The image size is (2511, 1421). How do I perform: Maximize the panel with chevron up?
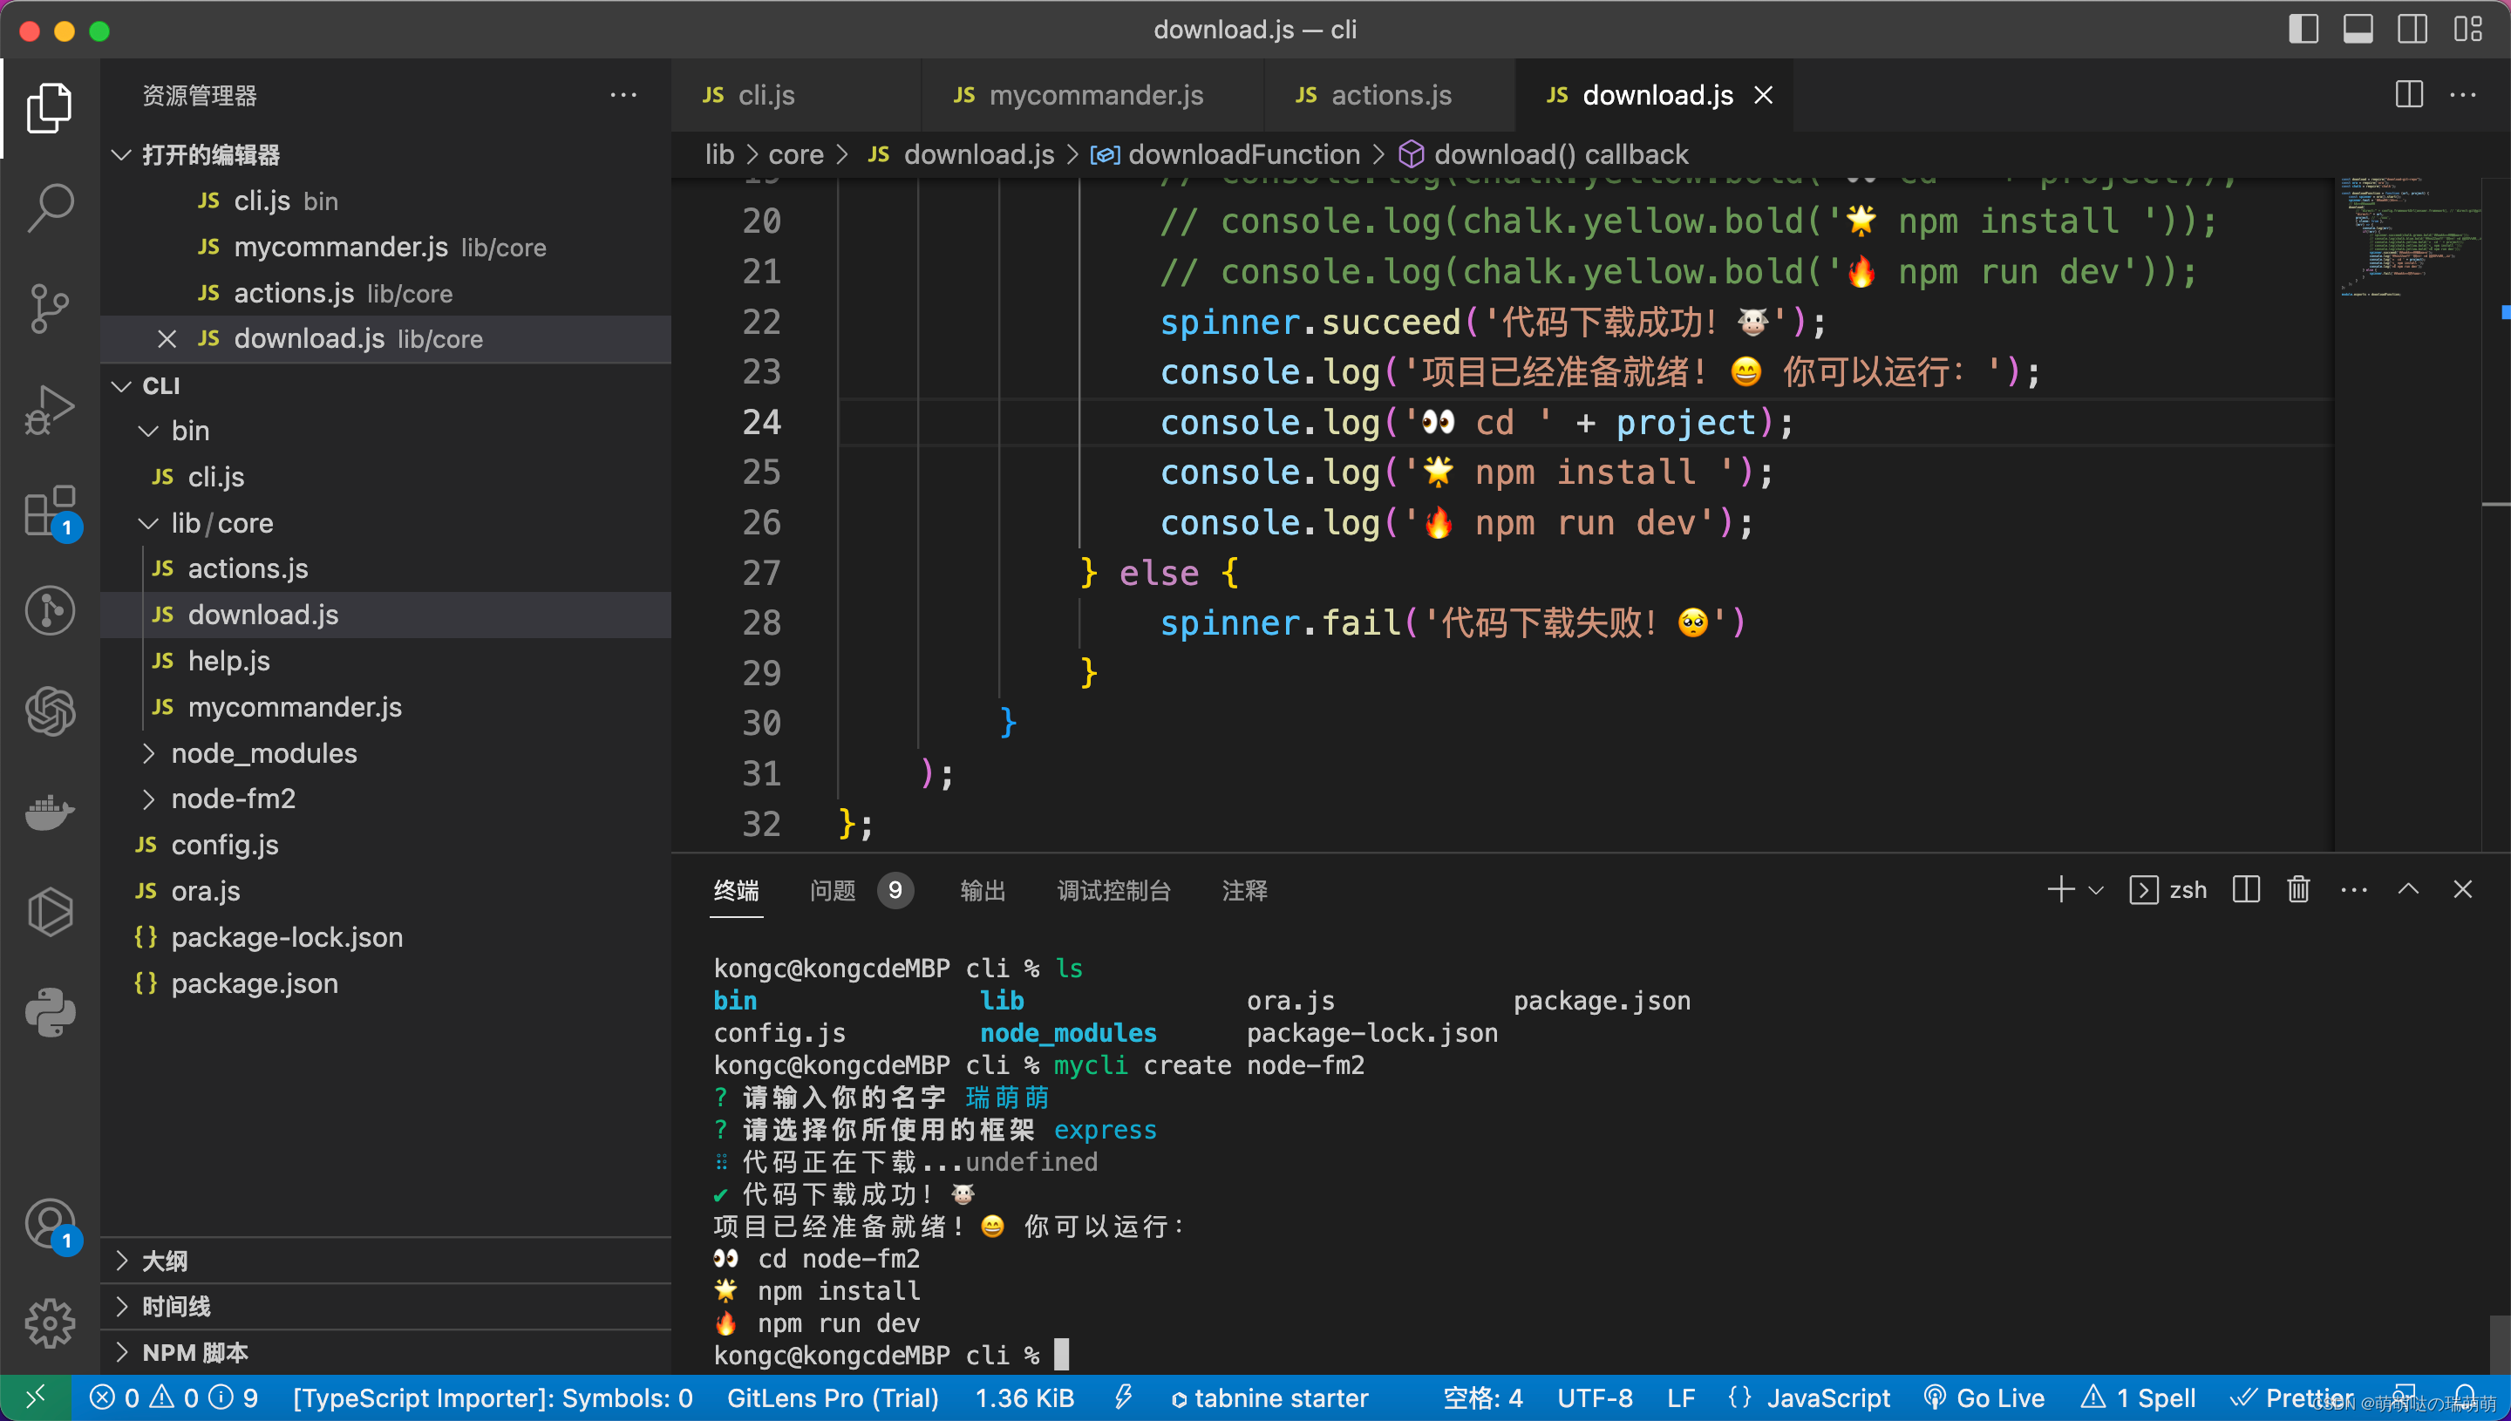pyautogui.click(x=2407, y=889)
